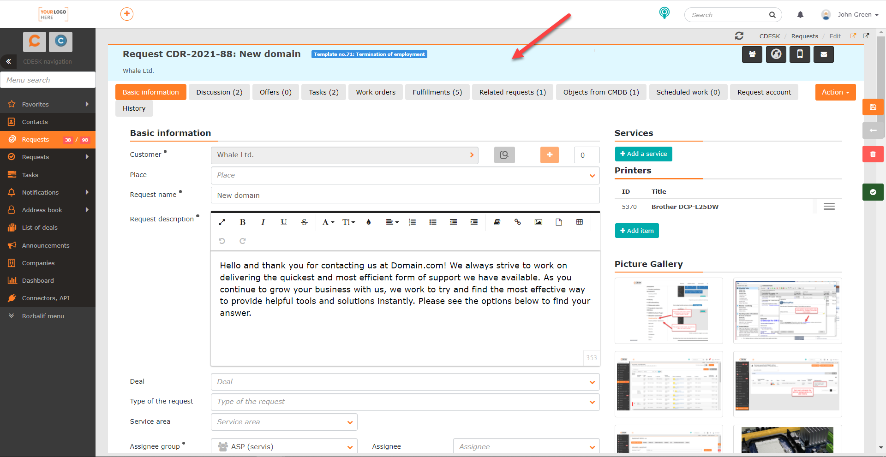Screen dimensions: 886x457
Task: Click the Menu search input field
Action: point(48,80)
